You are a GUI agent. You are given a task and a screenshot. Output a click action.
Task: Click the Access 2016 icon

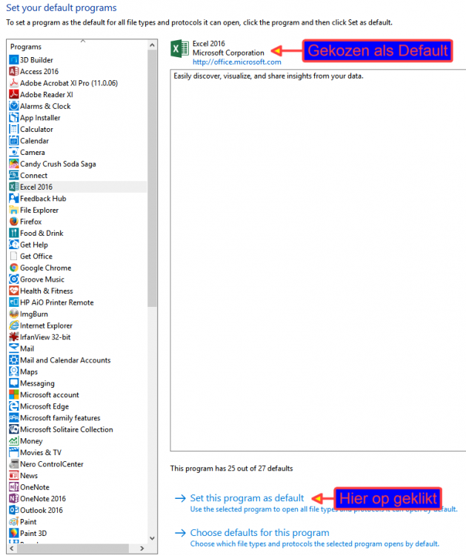[x=14, y=71]
